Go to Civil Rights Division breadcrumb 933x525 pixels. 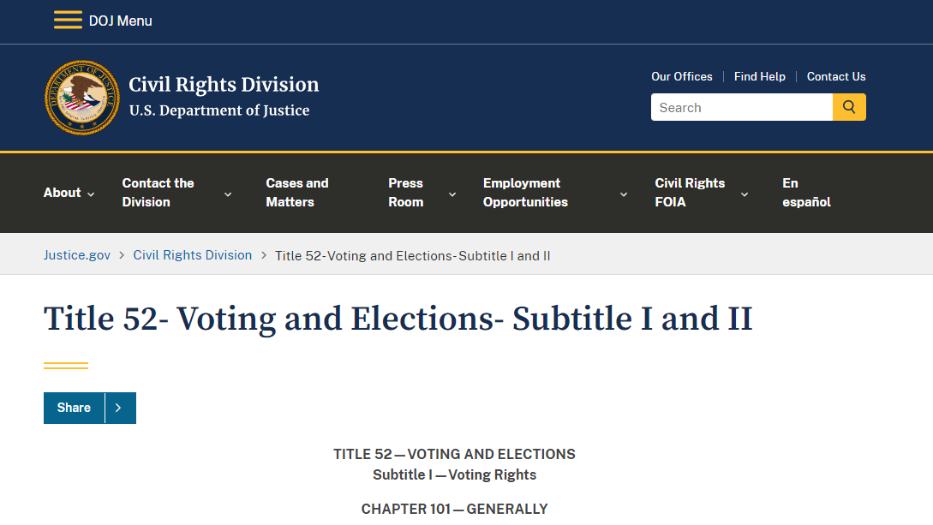[x=193, y=255]
